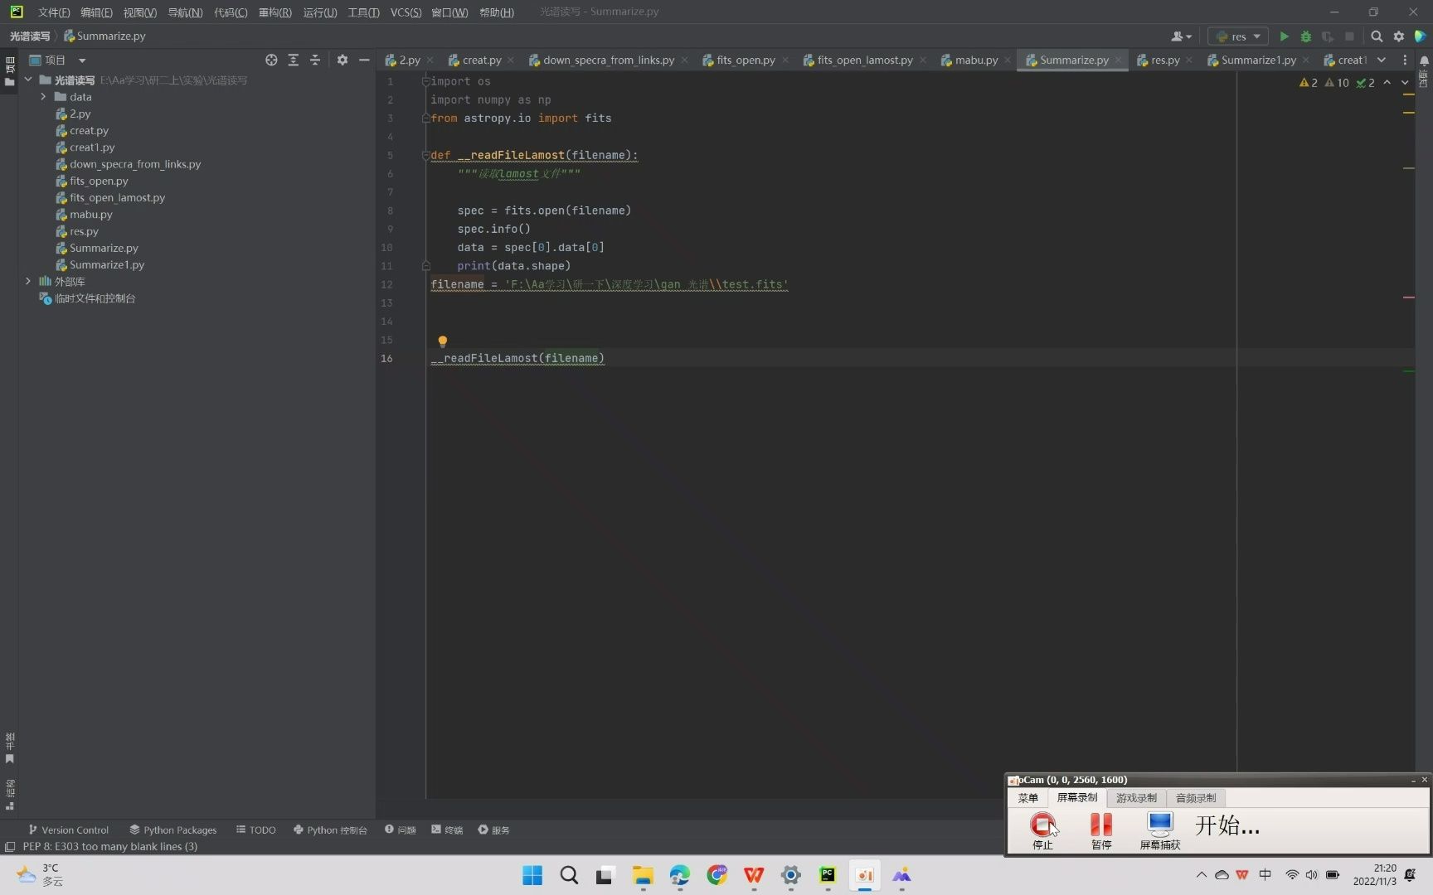Open IDE settings gear in the top toolbar
The height and width of the screenshot is (895, 1433).
pyautogui.click(x=1399, y=36)
